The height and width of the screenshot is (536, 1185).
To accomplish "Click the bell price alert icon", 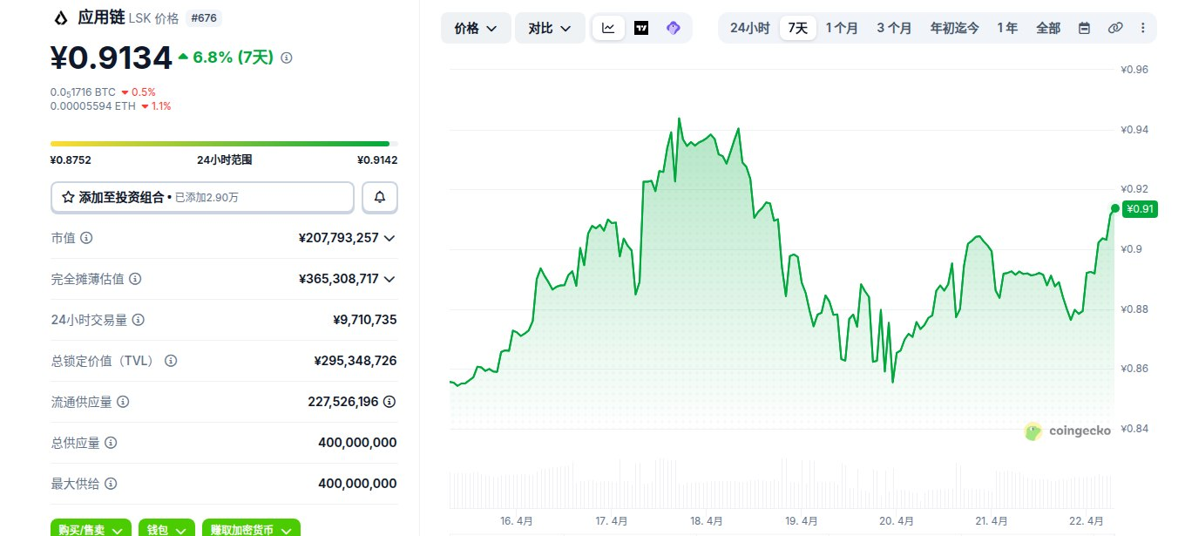I will click(x=380, y=197).
